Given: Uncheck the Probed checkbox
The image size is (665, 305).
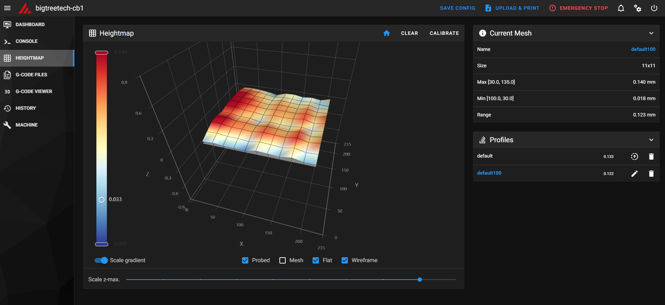Looking at the screenshot, I should (x=245, y=260).
